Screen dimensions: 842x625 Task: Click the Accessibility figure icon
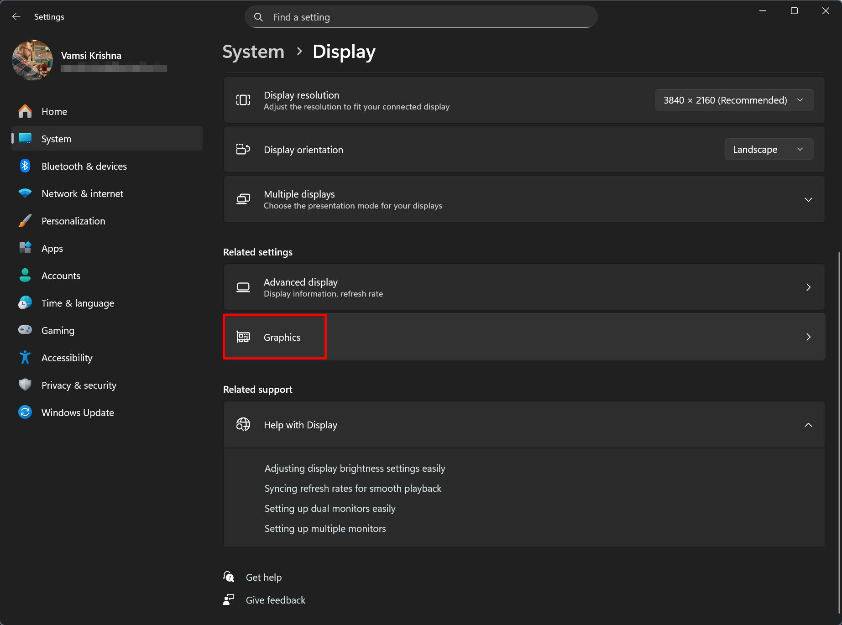(x=25, y=358)
